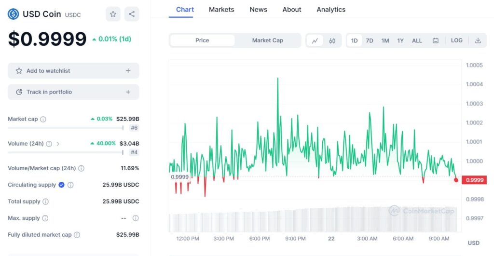Open the Chart tab
Image resolution: width=494 pixels, height=256 pixels.
[185, 10]
